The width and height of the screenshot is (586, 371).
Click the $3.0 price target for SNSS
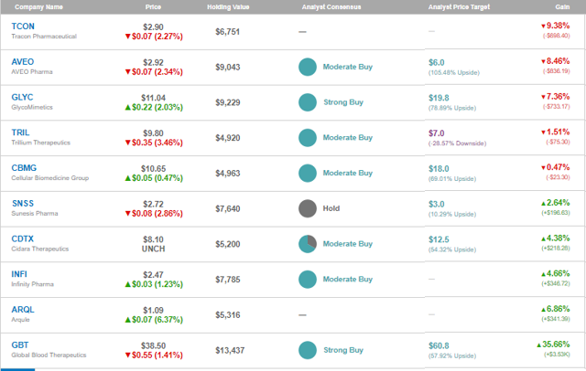point(436,205)
